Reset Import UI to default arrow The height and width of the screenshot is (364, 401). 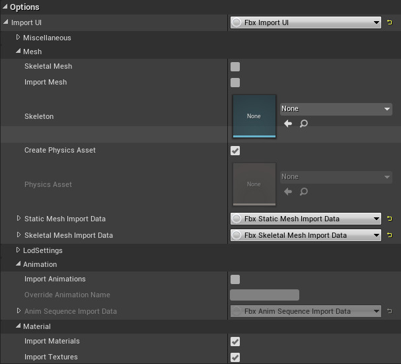pos(390,22)
